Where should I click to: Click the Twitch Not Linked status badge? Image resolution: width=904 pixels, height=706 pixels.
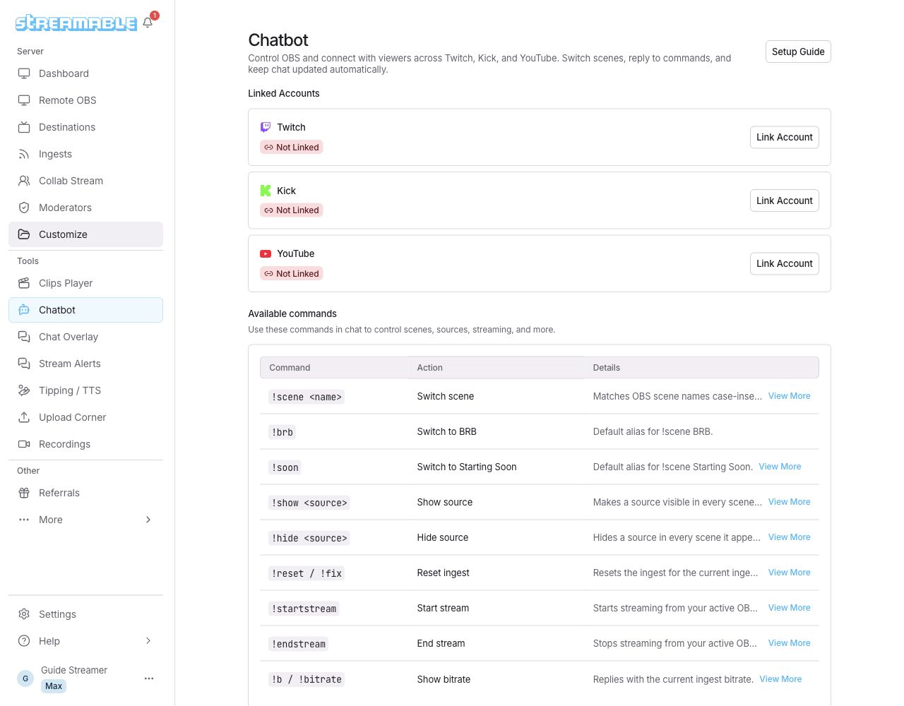(x=292, y=148)
